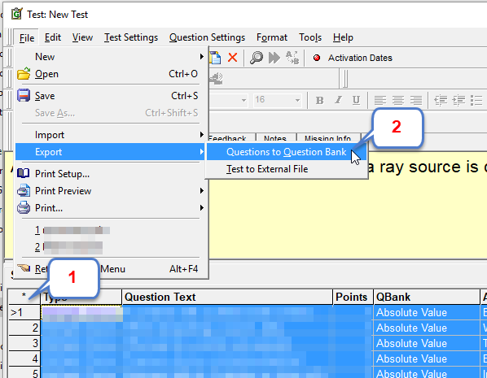Select Export in the File menu

pos(110,152)
